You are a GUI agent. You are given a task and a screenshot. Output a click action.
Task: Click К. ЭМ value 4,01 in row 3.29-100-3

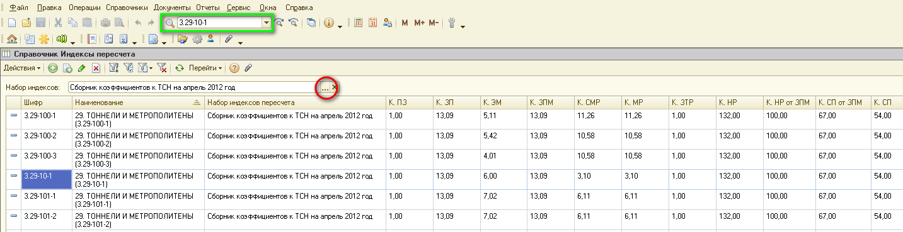click(503, 160)
